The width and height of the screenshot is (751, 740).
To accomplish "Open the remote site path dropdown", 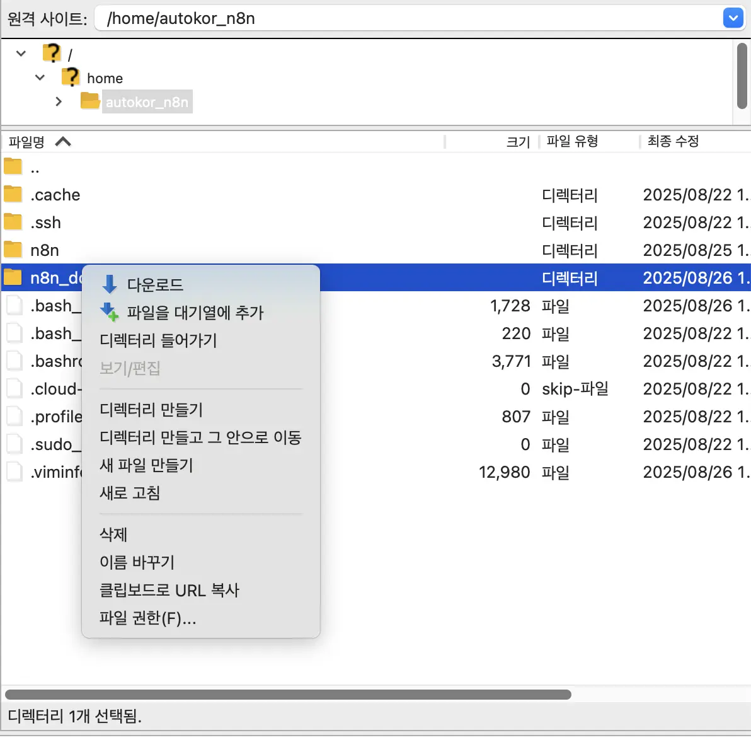I will click(x=733, y=18).
